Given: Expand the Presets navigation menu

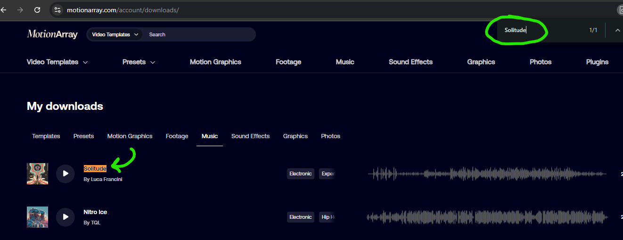Looking at the screenshot, I should 139,62.
